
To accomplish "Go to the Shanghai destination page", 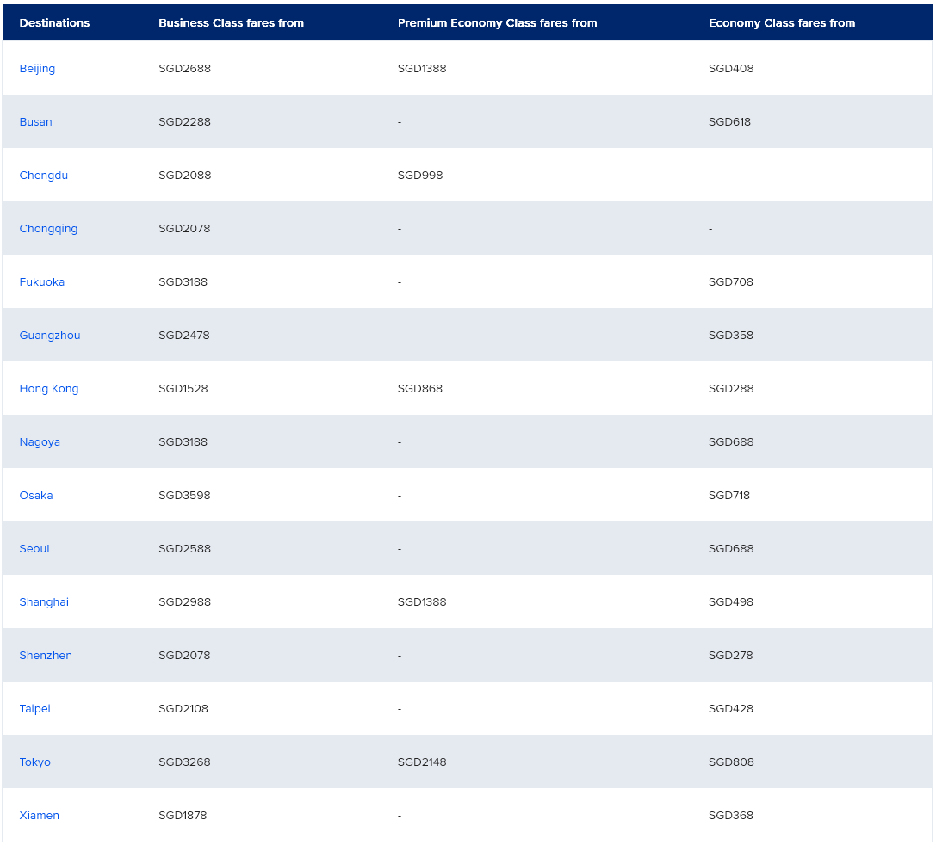I will 44,602.
